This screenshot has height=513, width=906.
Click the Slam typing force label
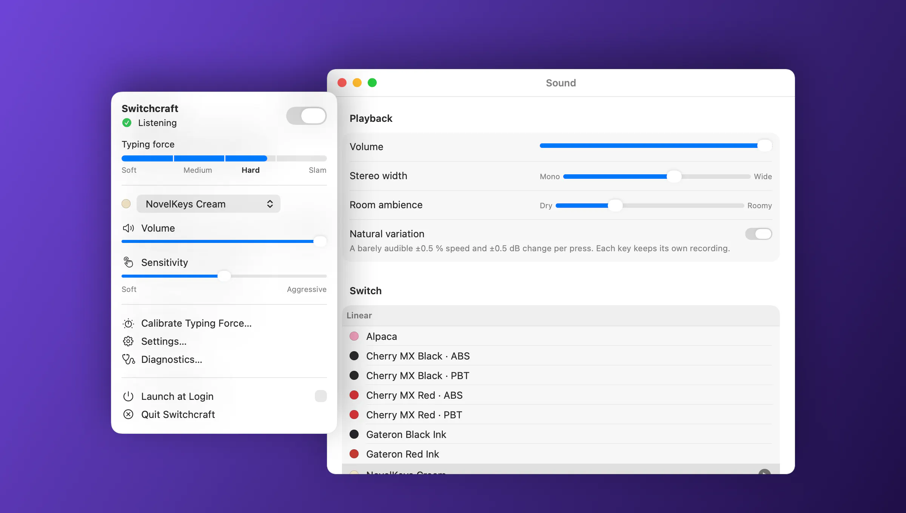[317, 170]
